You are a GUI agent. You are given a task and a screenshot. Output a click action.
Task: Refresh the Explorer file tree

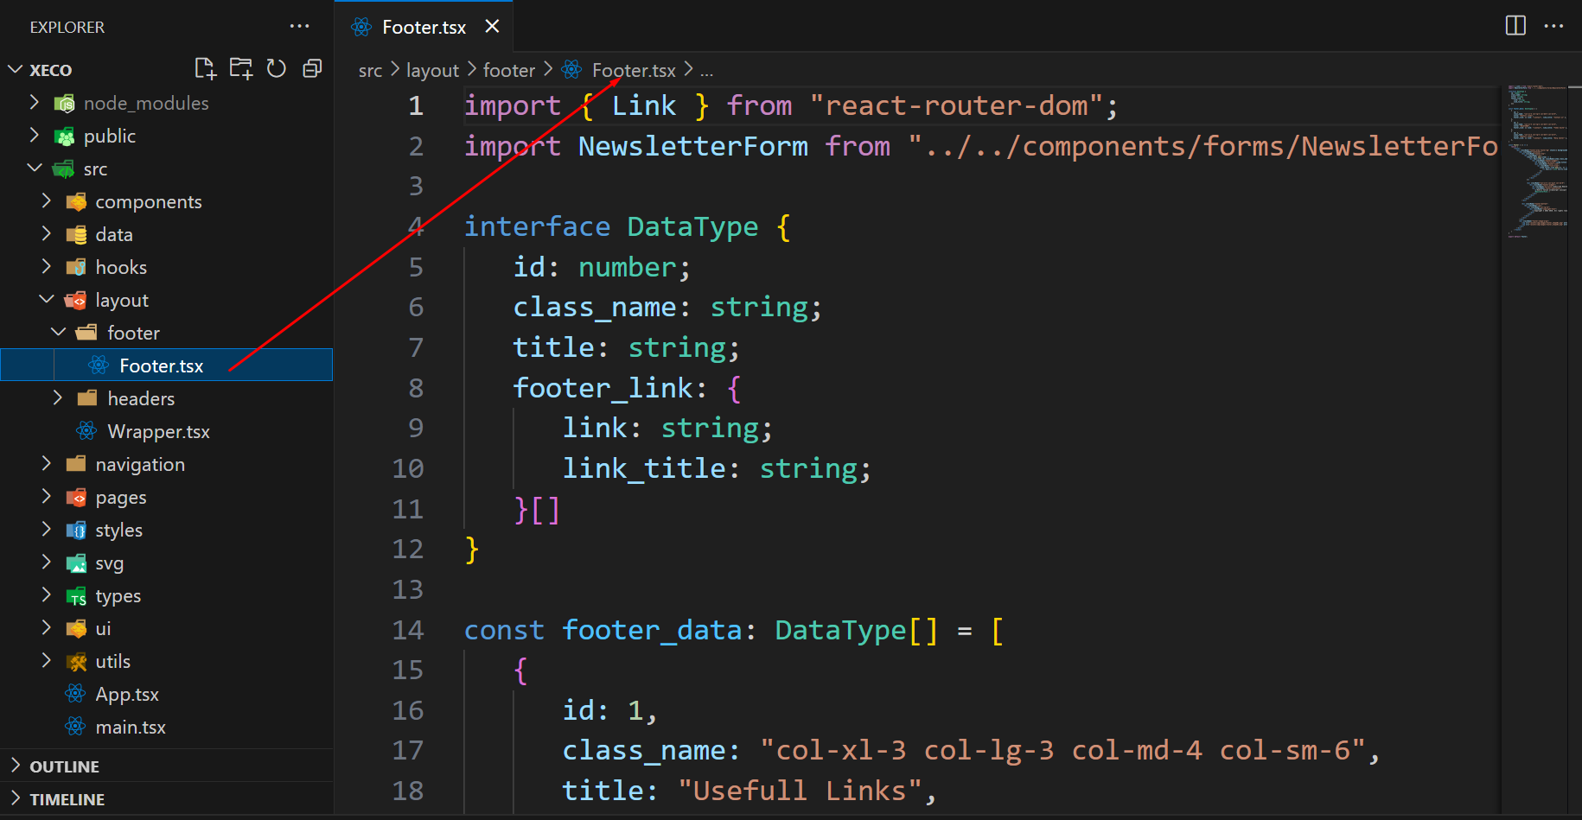tap(277, 69)
